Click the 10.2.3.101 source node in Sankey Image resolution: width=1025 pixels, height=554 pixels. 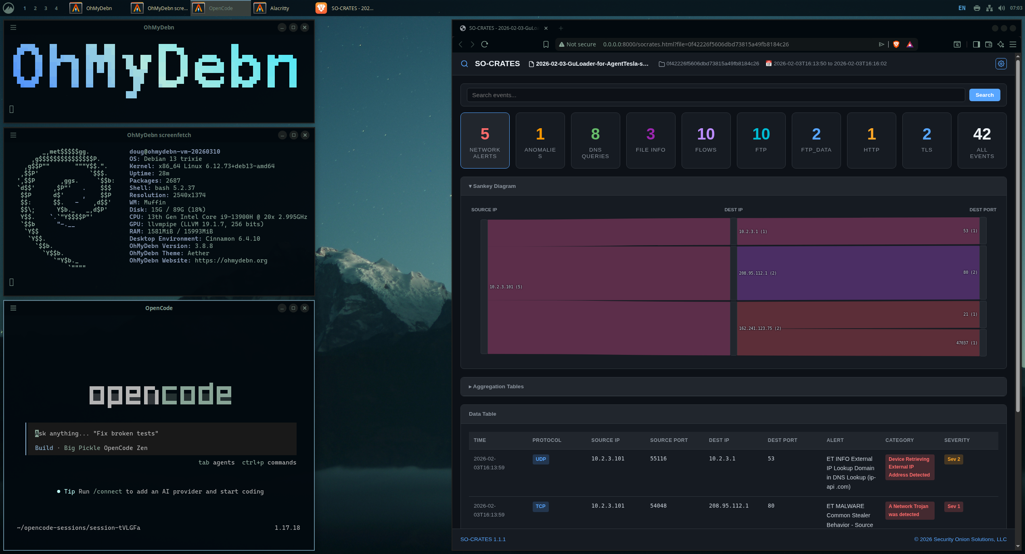(484, 287)
